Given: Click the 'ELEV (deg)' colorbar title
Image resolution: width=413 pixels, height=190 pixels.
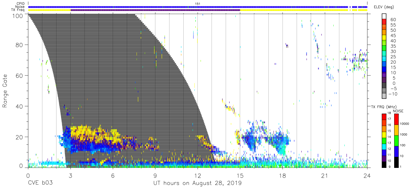Looking at the screenshot, I should 384,7.
